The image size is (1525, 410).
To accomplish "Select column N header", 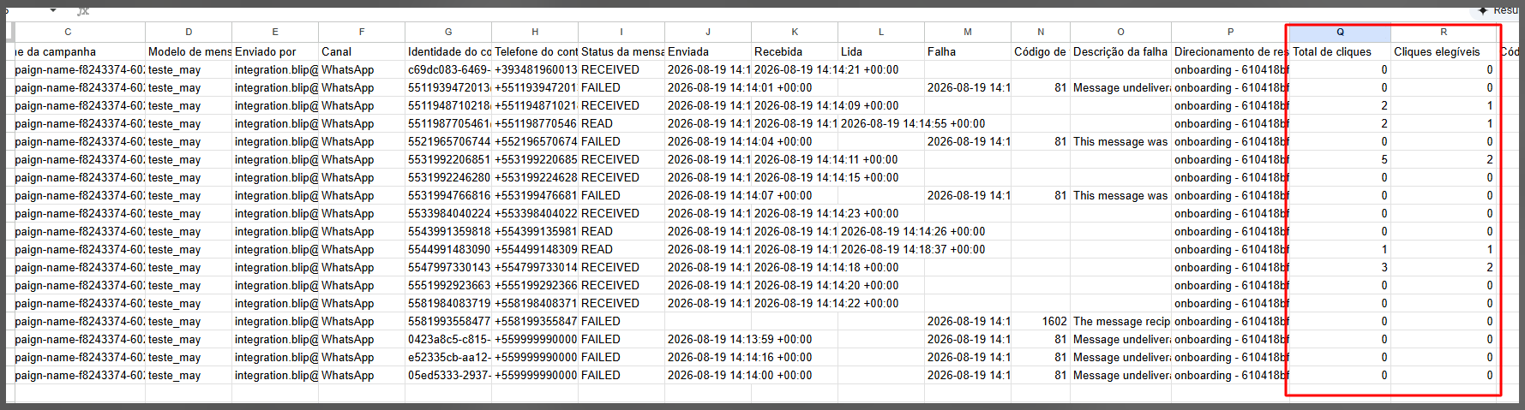I will coord(1041,32).
